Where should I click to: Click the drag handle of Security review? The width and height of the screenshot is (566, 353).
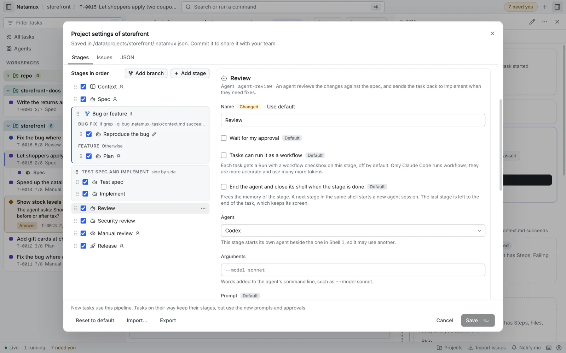(x=75, y=221)
